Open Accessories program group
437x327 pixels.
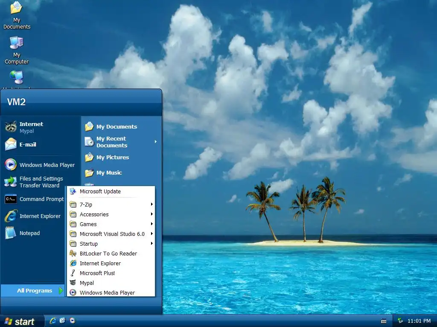point(111,214)
